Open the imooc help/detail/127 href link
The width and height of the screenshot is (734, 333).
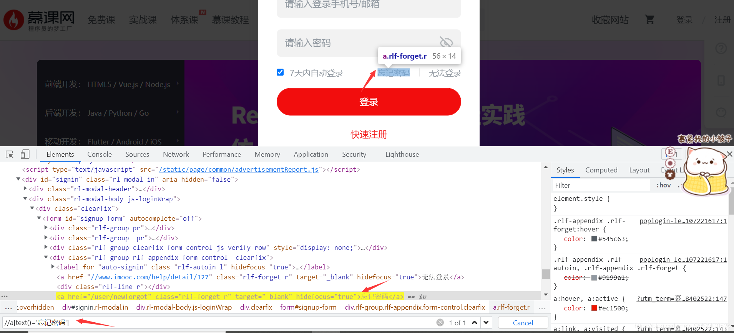[149, 277]
